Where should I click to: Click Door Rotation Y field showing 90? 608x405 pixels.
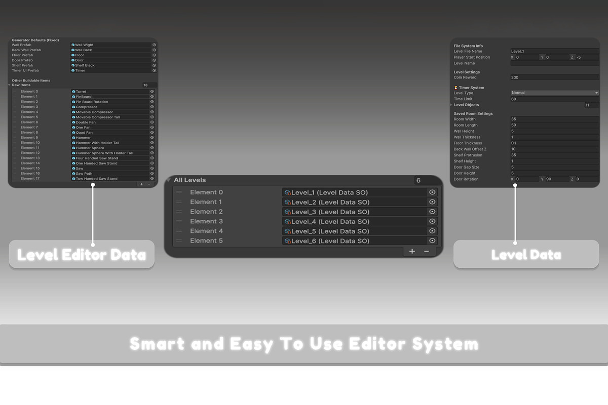pos(557,179)
